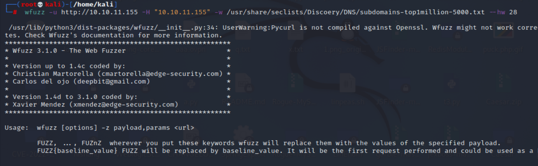Screen dimensions: 538x166
Task: Click the "Wfuzz 3.1.0 - The Web Fuzzer" banner line
Action: pos(69,51)
